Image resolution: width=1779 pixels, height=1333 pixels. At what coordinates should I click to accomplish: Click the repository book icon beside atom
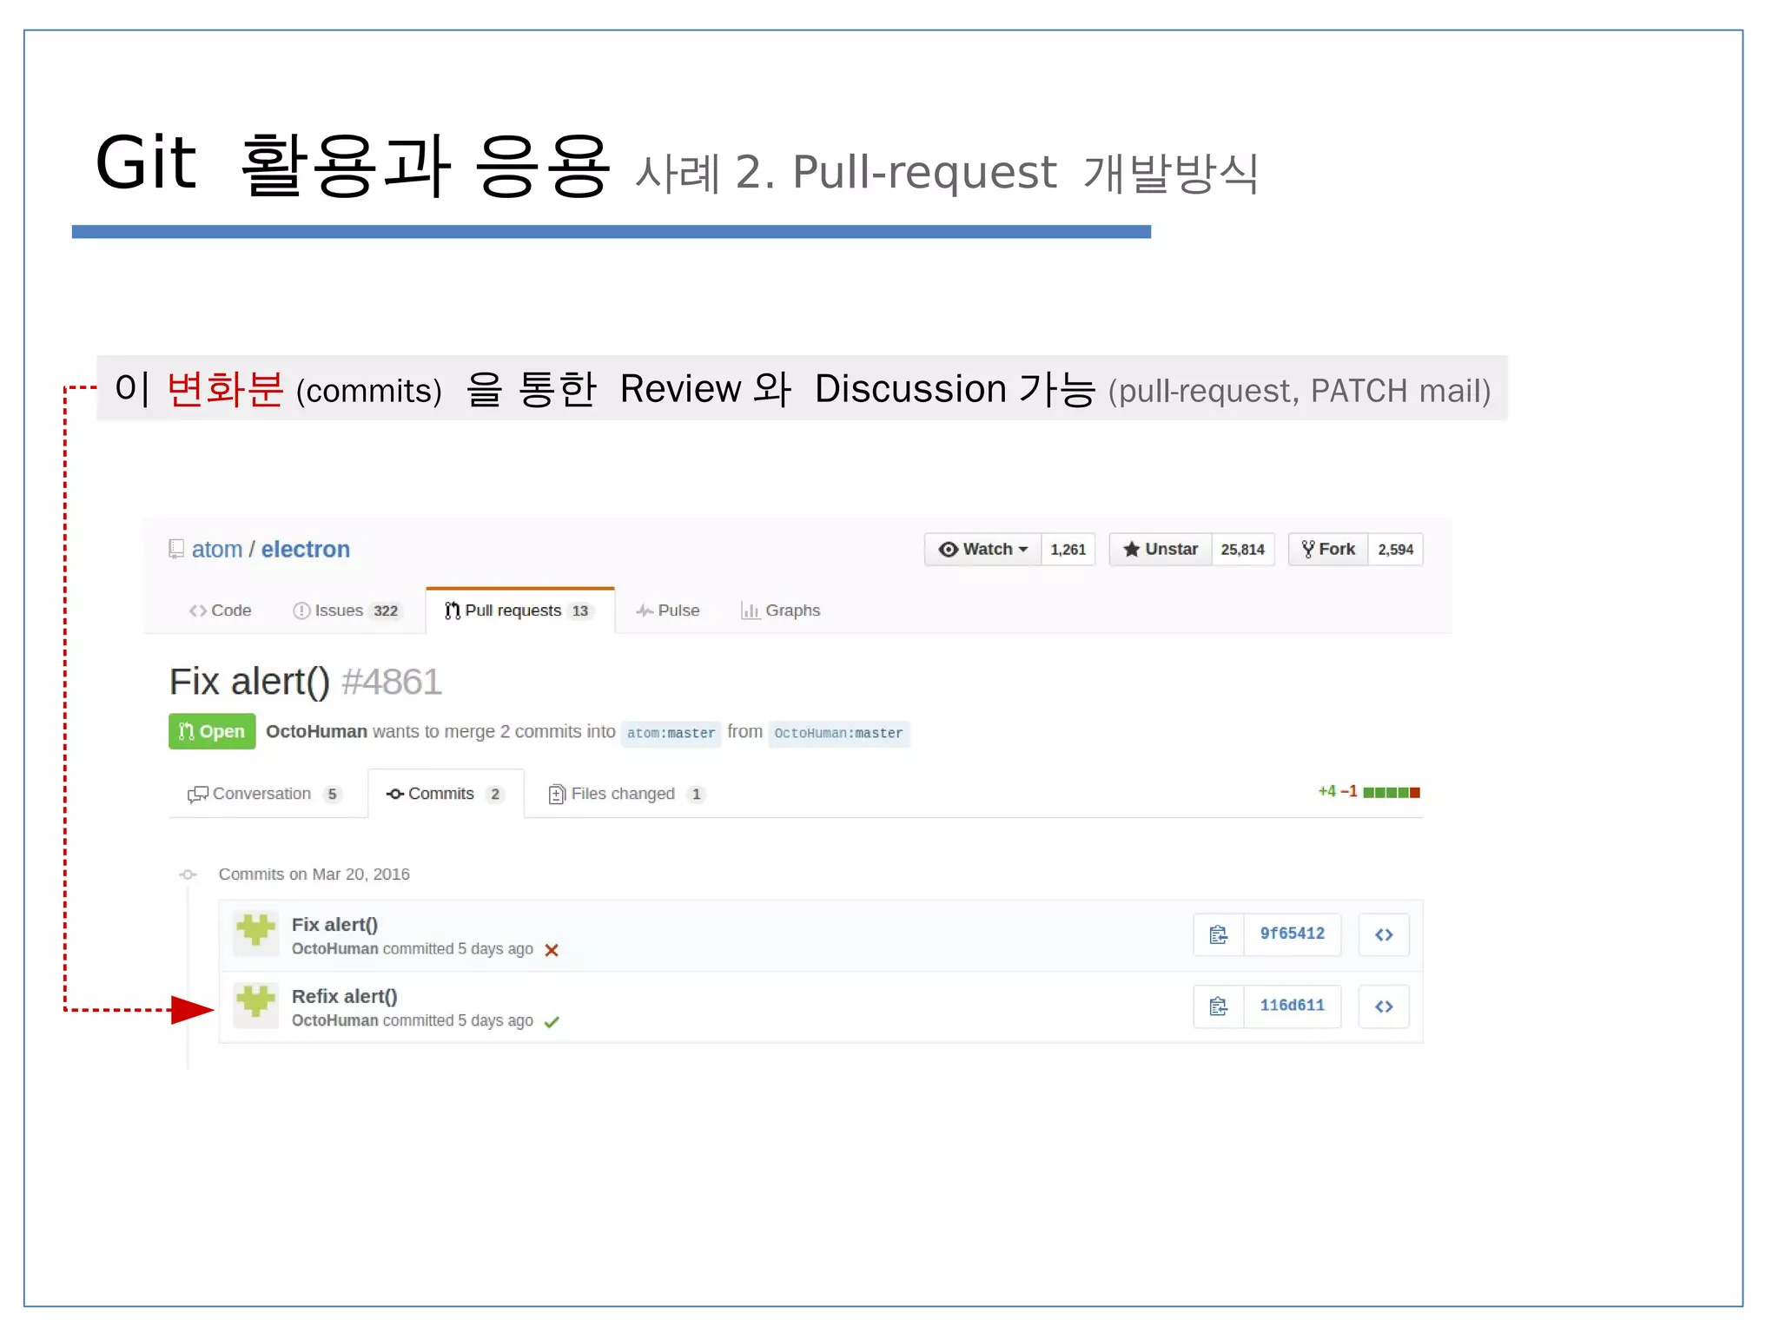coord(176,549)
